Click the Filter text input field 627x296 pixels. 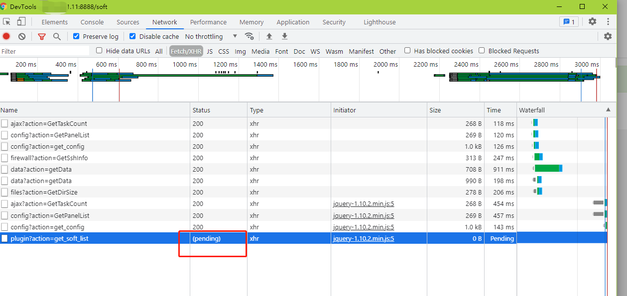click(45, 51)
